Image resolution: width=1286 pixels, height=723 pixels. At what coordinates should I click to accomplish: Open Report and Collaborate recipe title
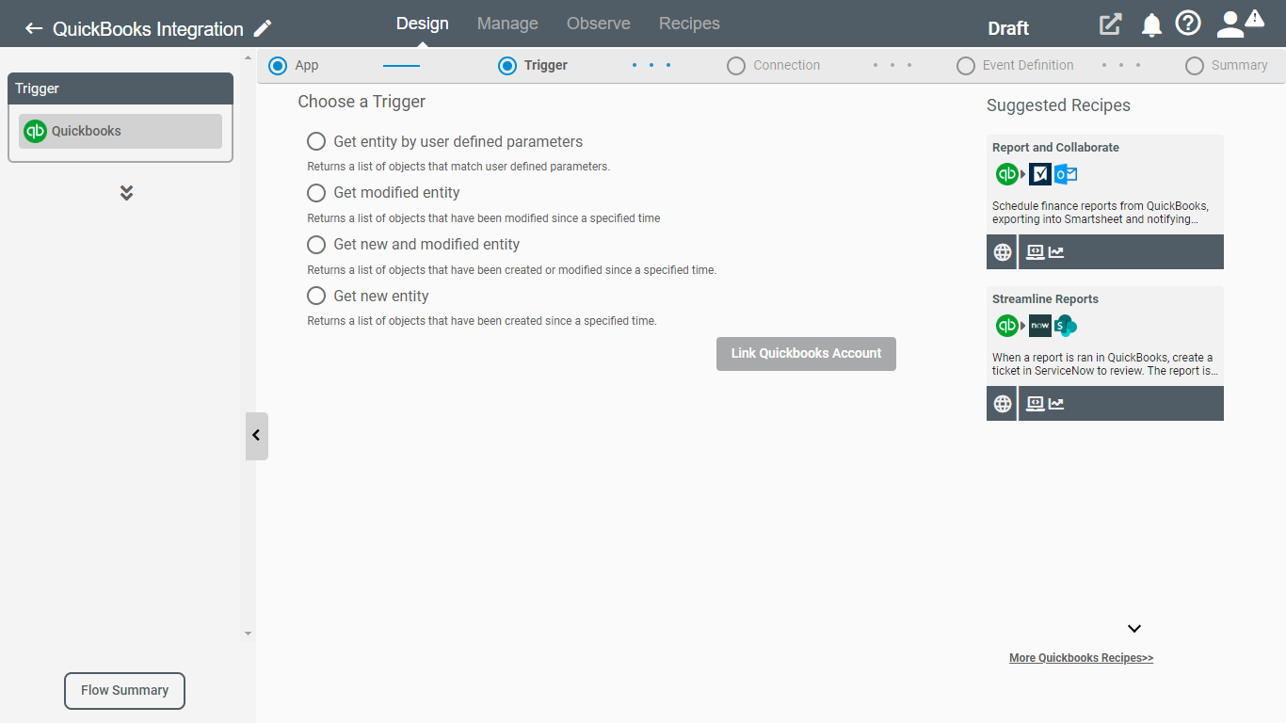[x=1055, y=148]
